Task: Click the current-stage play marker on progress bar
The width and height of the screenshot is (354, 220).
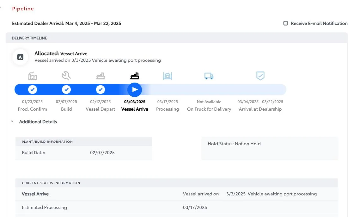Action: point(135,90)
